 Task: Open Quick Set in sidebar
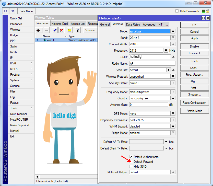tap(21, 18)
